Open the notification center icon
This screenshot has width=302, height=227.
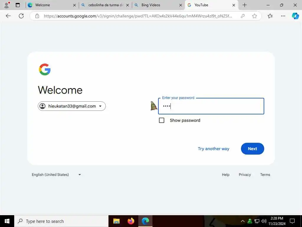click(292, 221)
